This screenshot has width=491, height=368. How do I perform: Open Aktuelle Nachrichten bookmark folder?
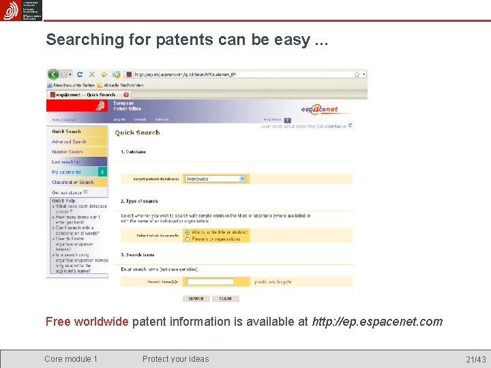pyautogui.click(x=120, y=85)
